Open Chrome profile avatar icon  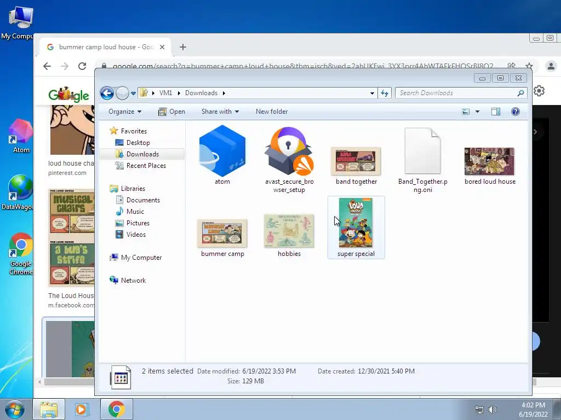pos(551,66)
